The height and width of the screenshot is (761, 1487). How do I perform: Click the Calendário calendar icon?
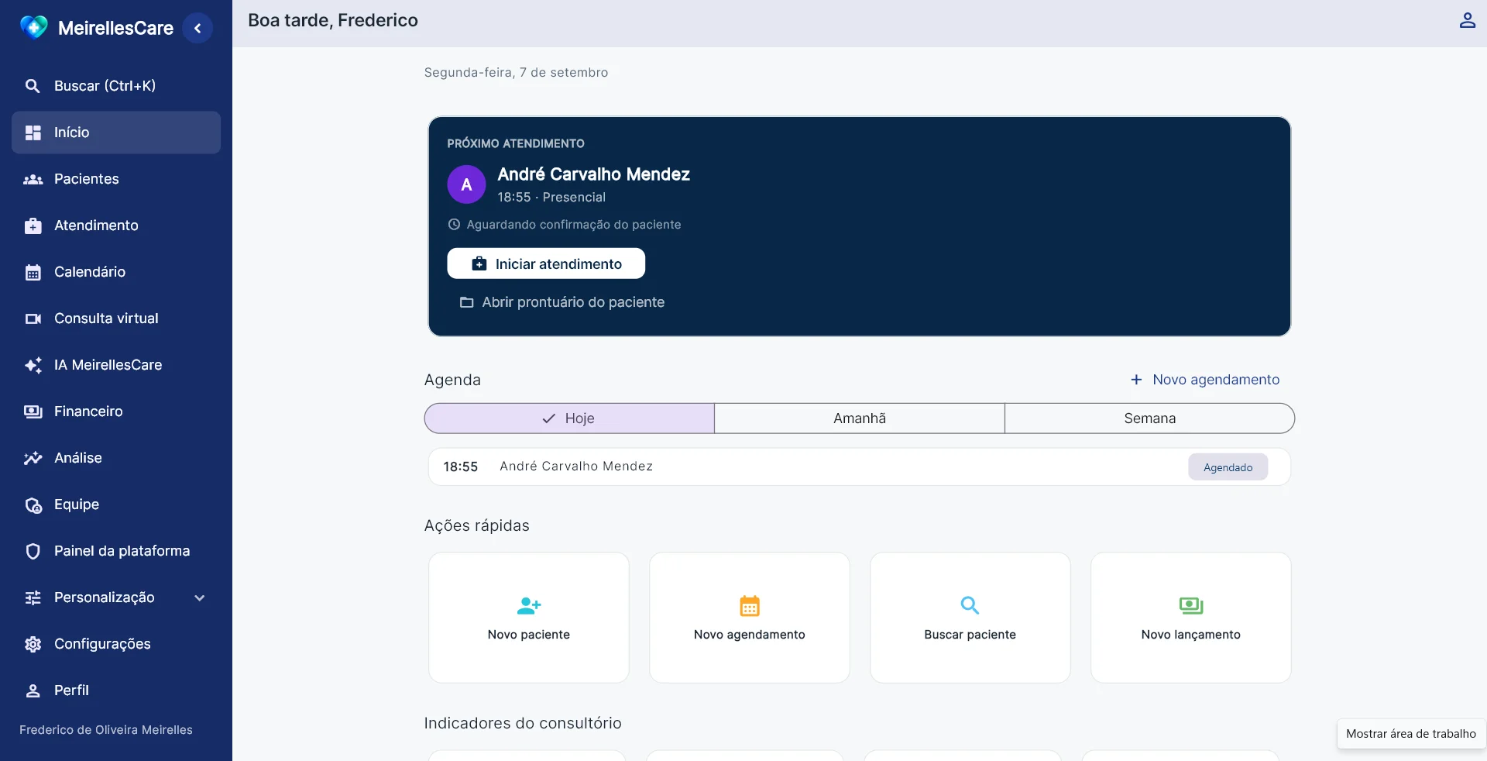point(33,272)
